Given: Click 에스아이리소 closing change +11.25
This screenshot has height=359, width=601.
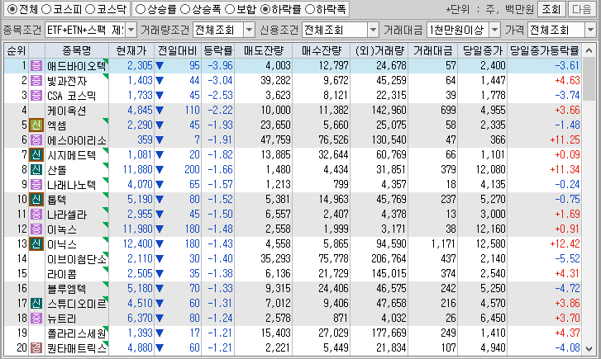Looking at the screenshot, I should [565, 140].
